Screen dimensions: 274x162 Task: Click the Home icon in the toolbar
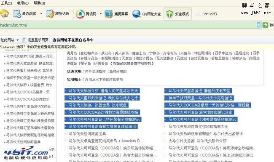[4, 13]
